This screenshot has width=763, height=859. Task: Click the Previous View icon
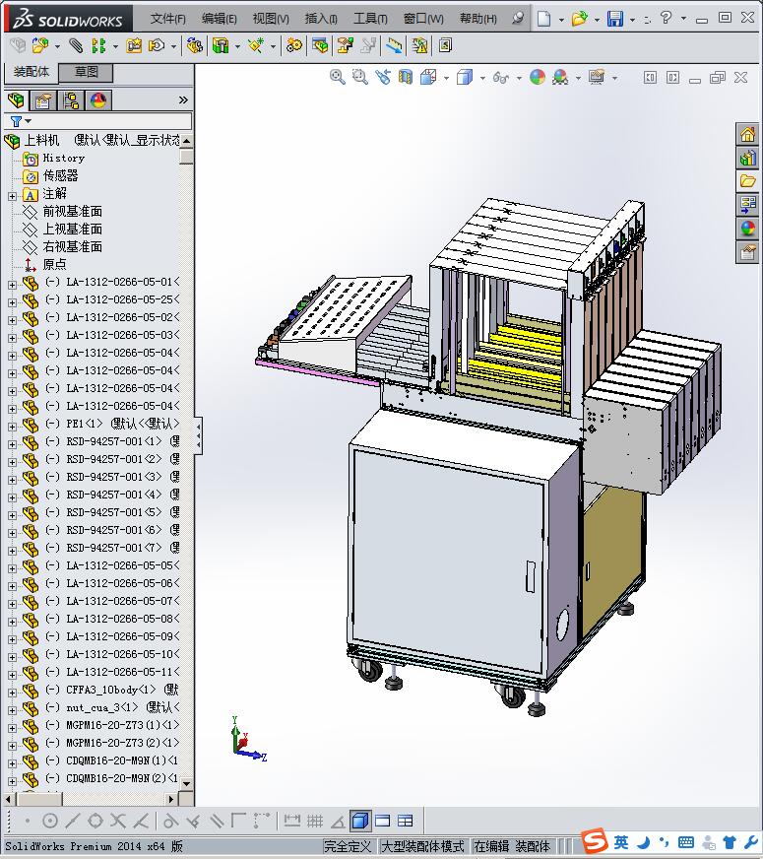(x=383, y=77)
